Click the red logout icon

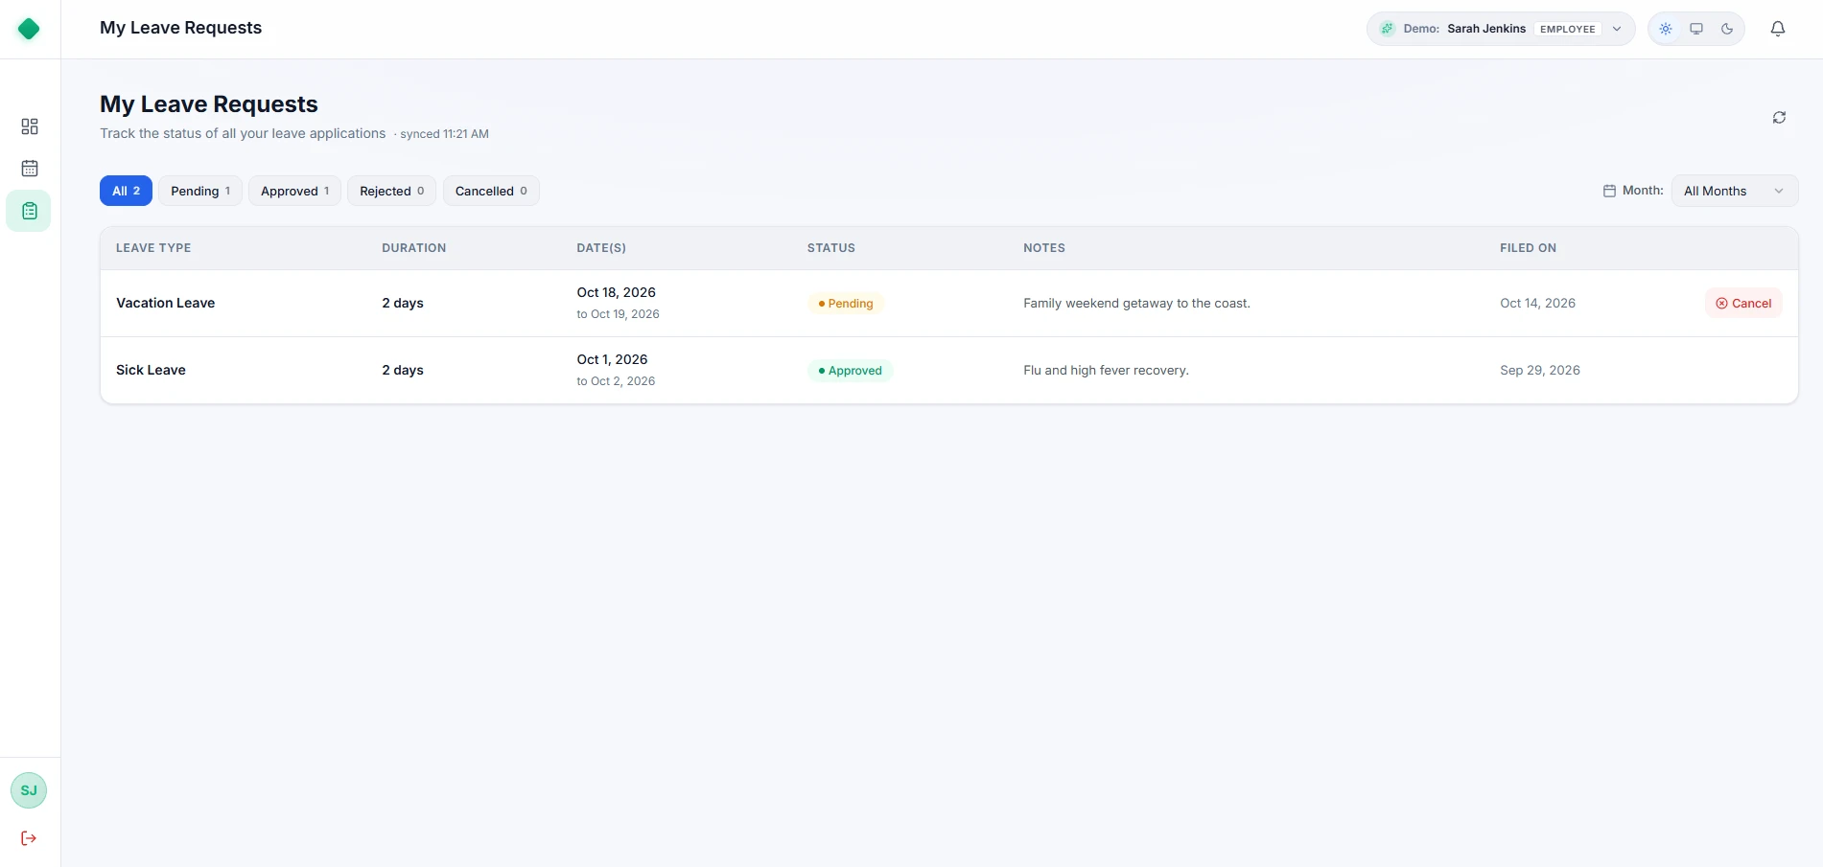(29, 838)
